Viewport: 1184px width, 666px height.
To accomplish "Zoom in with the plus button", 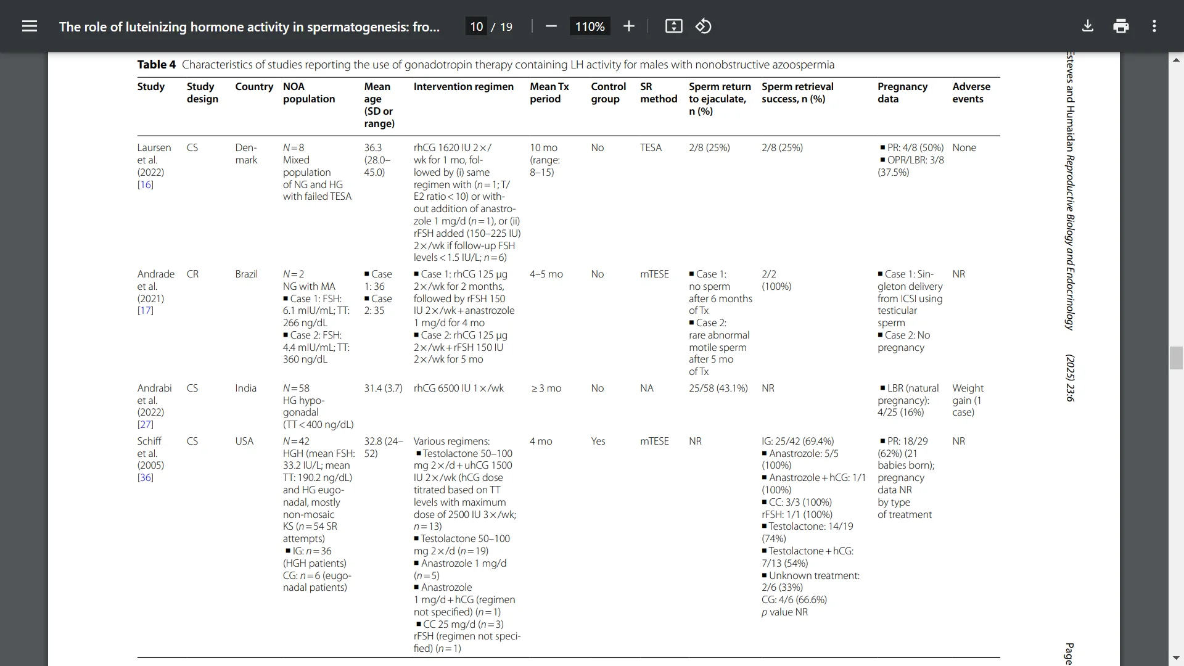I will [629, 26].
